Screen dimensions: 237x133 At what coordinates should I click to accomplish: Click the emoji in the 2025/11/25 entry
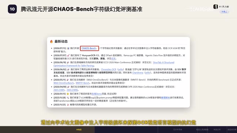coord(68,105)
